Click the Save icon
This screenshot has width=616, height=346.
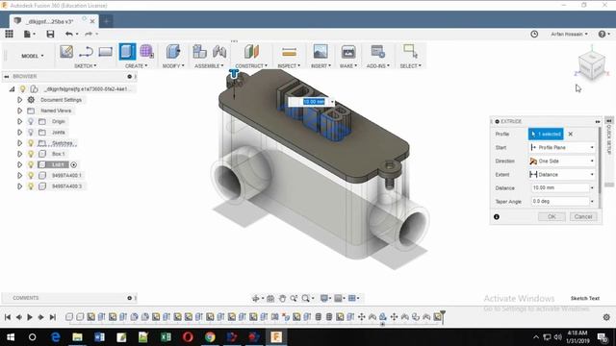pos(50,35)
